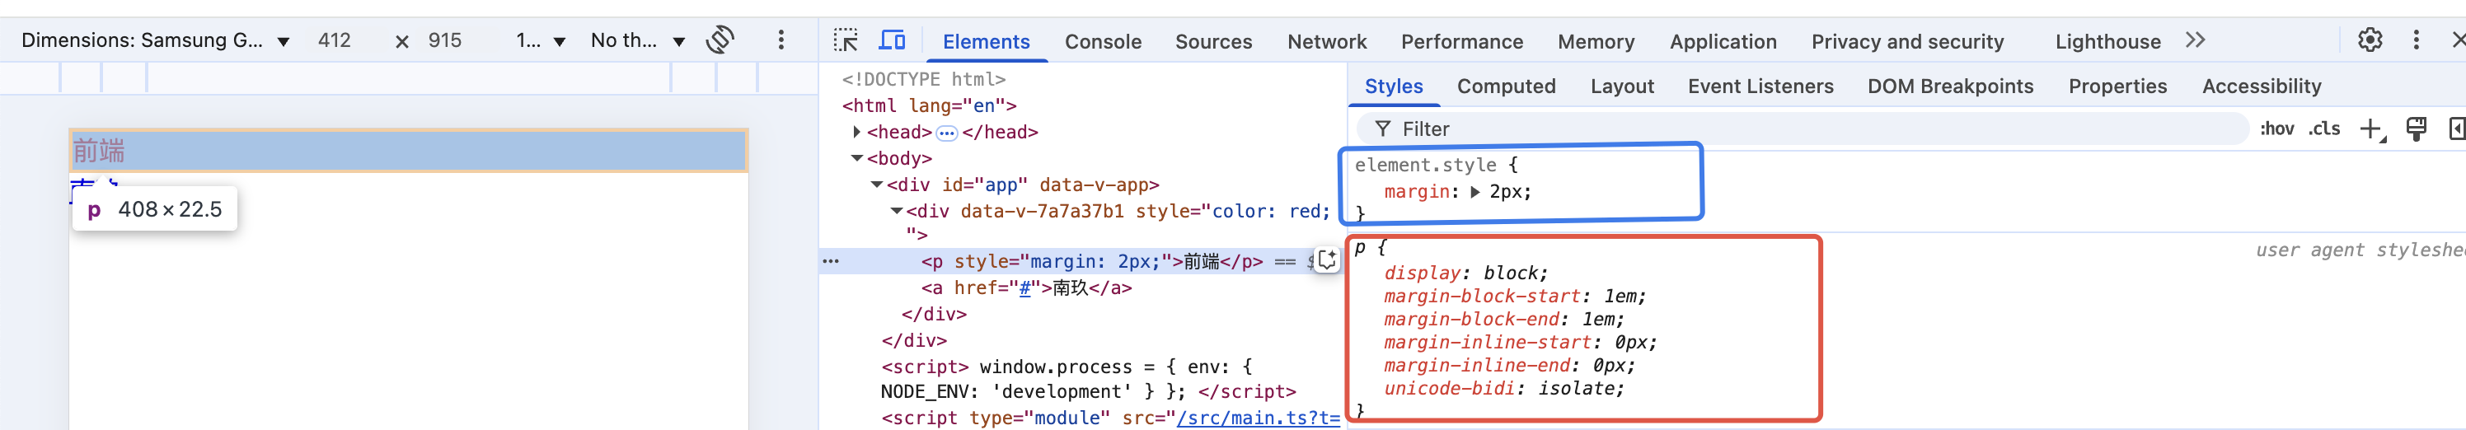Click the new style rule plus icon
The image size is (2466, 430).
click(x=2370, y=129)
